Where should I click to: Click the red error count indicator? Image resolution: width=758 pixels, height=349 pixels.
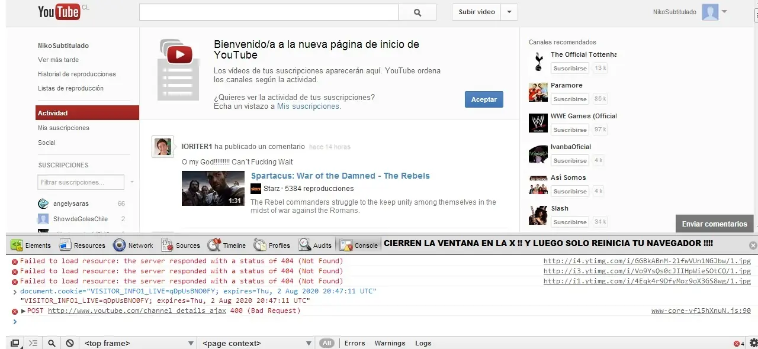739,344
